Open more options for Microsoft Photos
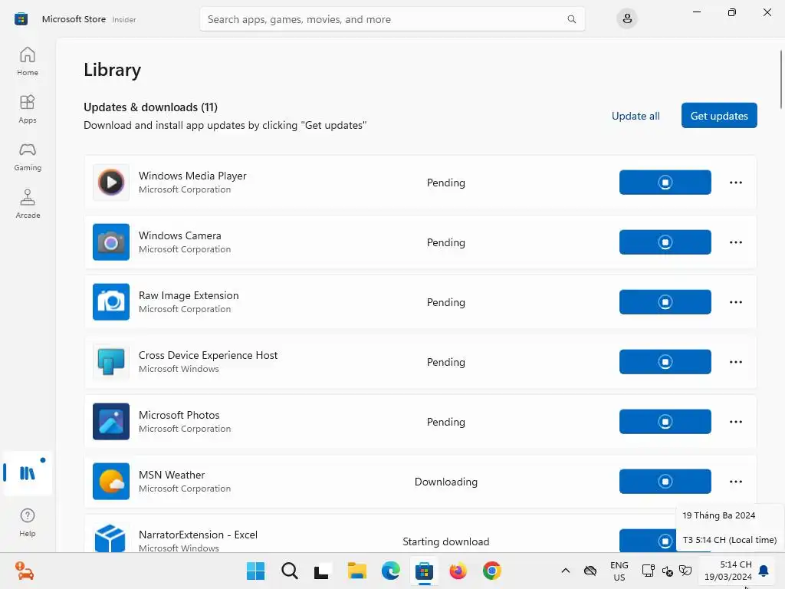 coord(735,422)
